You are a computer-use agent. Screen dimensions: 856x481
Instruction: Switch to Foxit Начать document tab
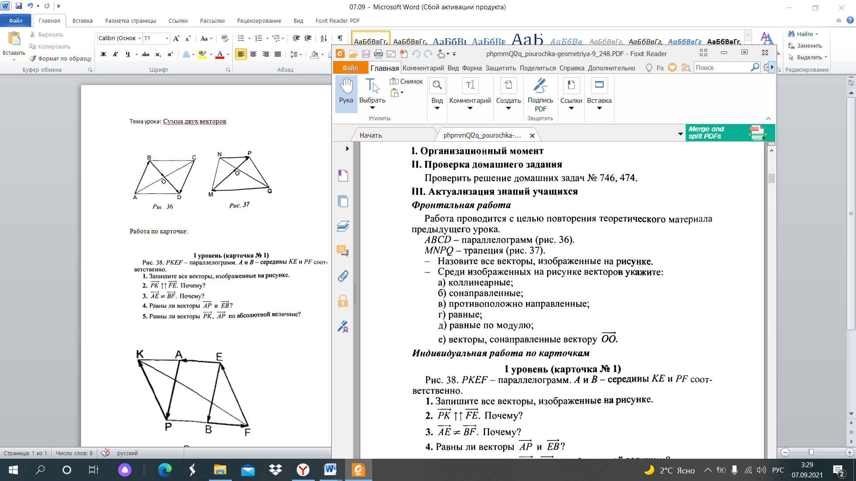point(371,135)
